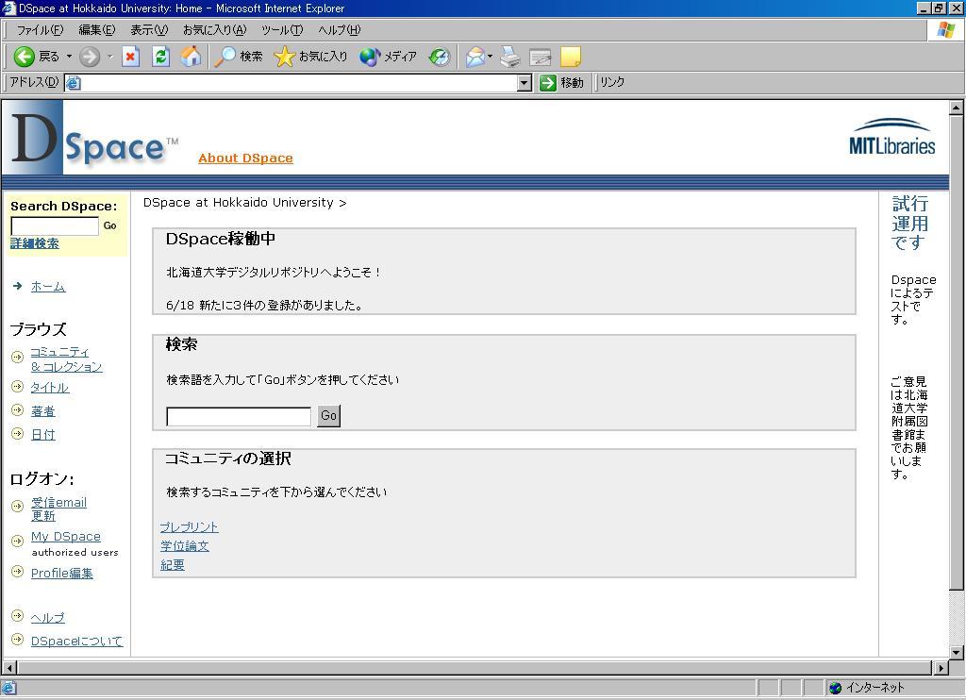Screen dimensions: 966x700
Task: Click the green Go (移動) arrow button
Action: [x=561, y=82]
